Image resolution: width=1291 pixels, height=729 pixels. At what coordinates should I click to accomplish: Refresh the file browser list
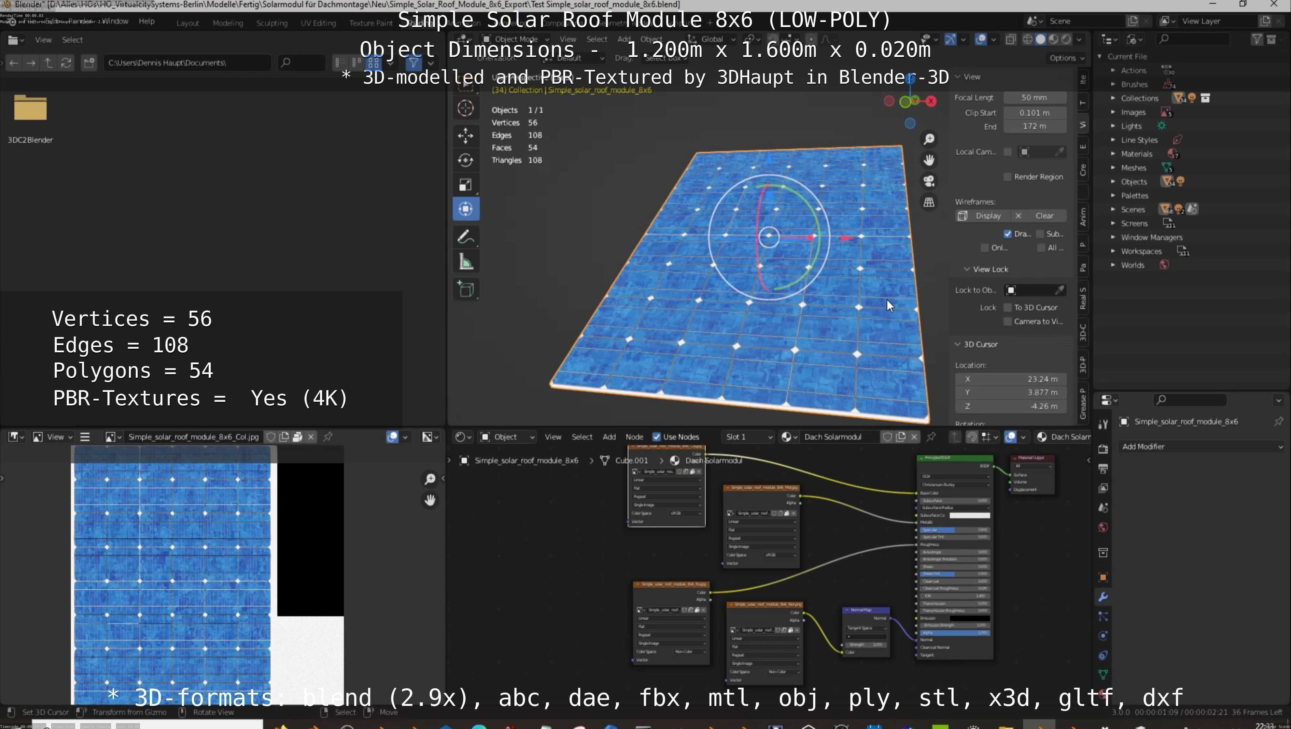click(x=66, y=63)
